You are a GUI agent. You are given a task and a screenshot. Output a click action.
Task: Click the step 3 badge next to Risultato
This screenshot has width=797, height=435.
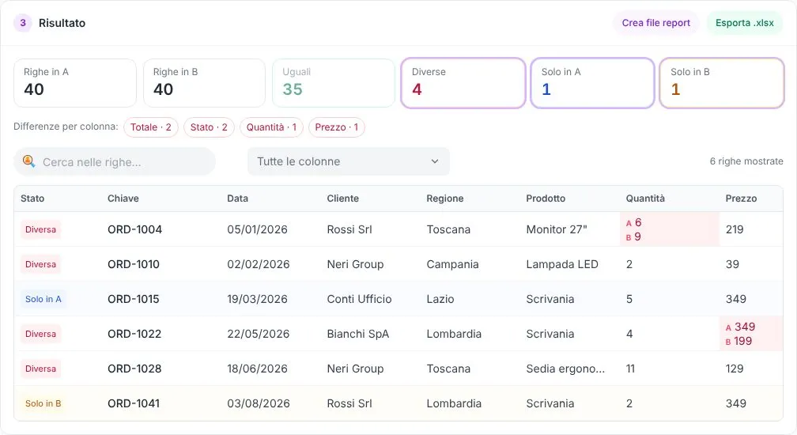point(23,23)
